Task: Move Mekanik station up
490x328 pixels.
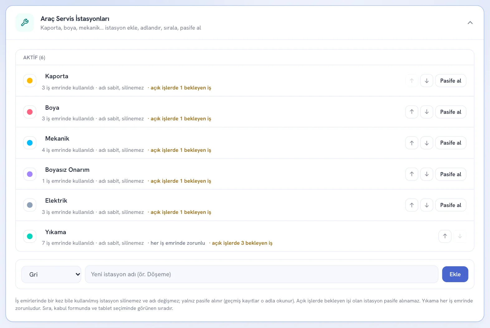Action: pos(412,143)
